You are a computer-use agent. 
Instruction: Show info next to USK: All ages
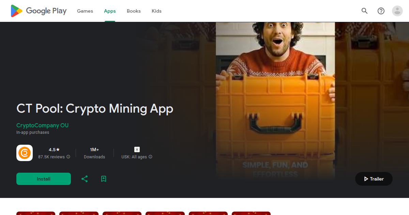(x=150, y=157)
